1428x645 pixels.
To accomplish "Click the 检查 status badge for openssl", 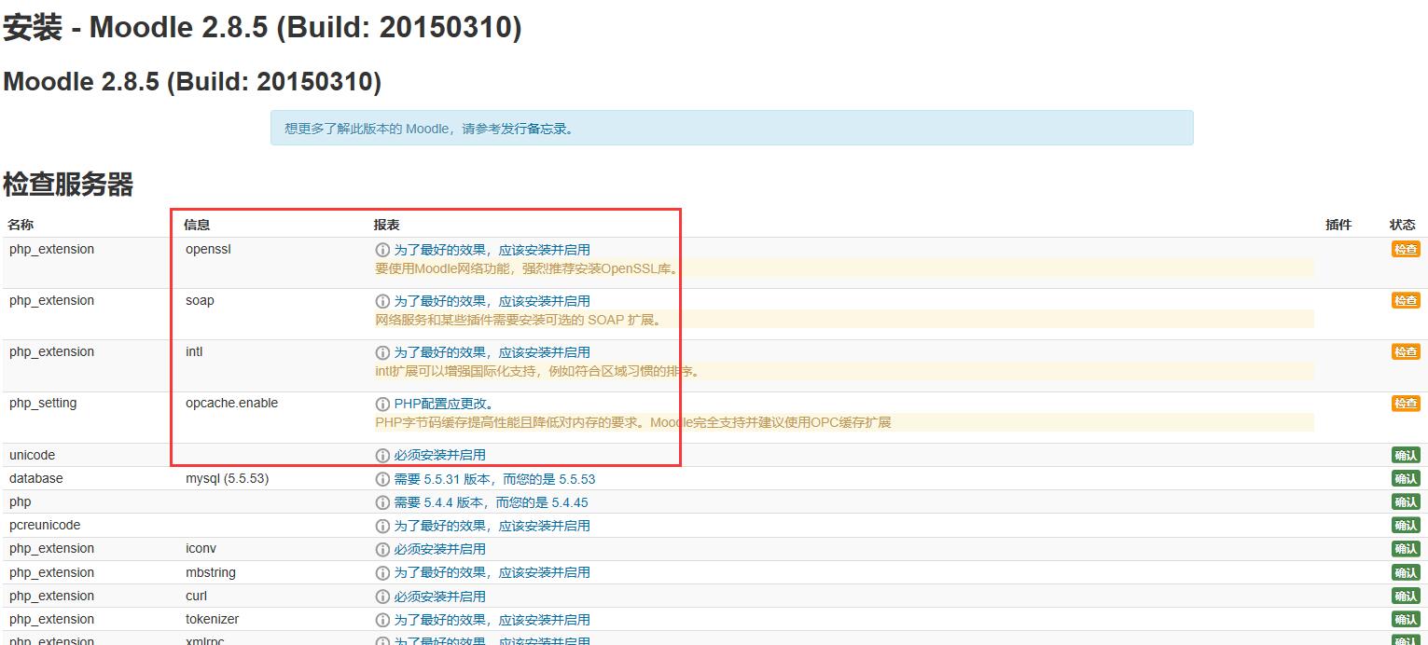I will pyautogui.click(x=1406, y=249).
